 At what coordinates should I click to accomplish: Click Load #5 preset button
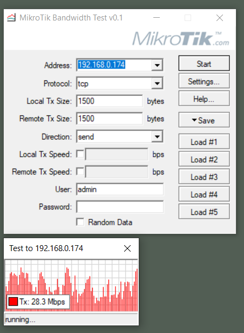click(204, 212)
